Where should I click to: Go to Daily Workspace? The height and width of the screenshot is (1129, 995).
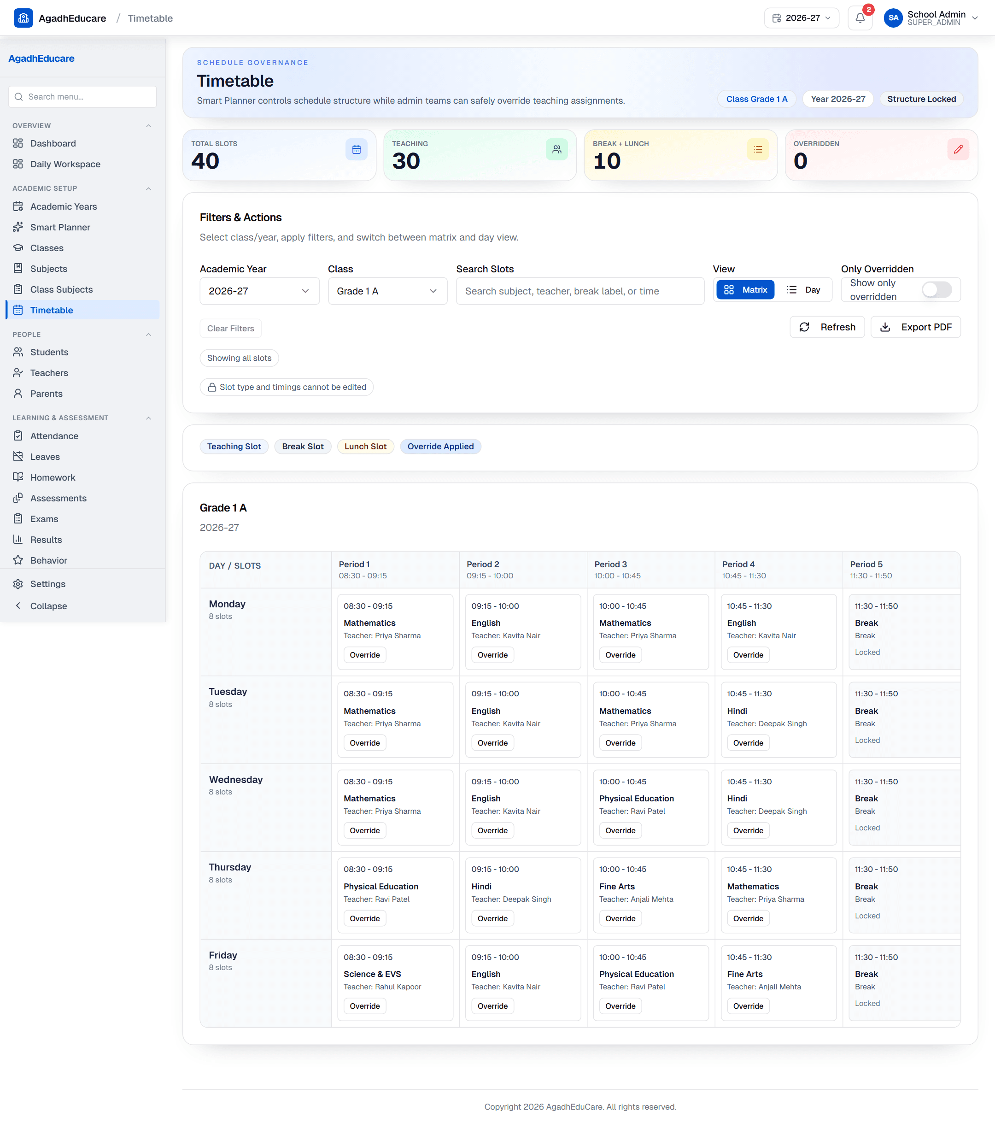click(x=83, y=164)
